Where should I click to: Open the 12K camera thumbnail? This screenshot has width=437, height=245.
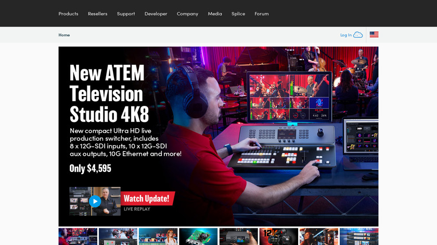[279, 236]
